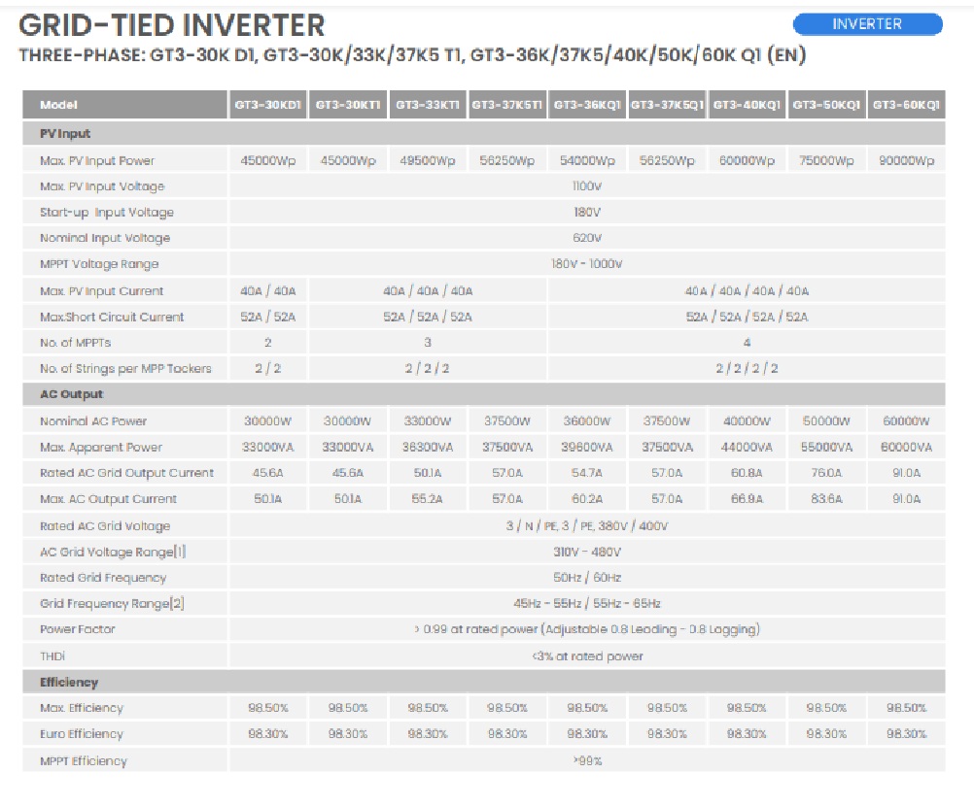
Task: Select the "40A / 40A / 40A / 40A" value
Action: coord(747,291)
